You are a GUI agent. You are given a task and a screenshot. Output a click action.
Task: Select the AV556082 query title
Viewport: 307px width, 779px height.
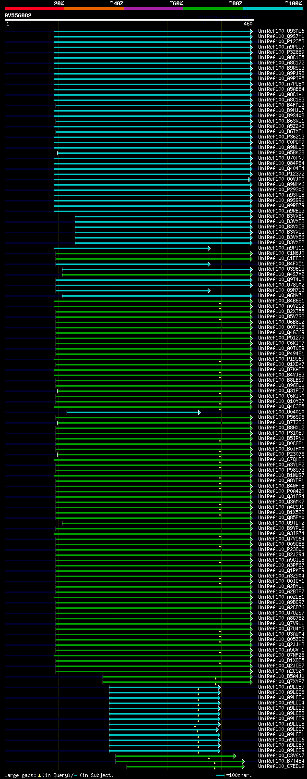[18, 15]
